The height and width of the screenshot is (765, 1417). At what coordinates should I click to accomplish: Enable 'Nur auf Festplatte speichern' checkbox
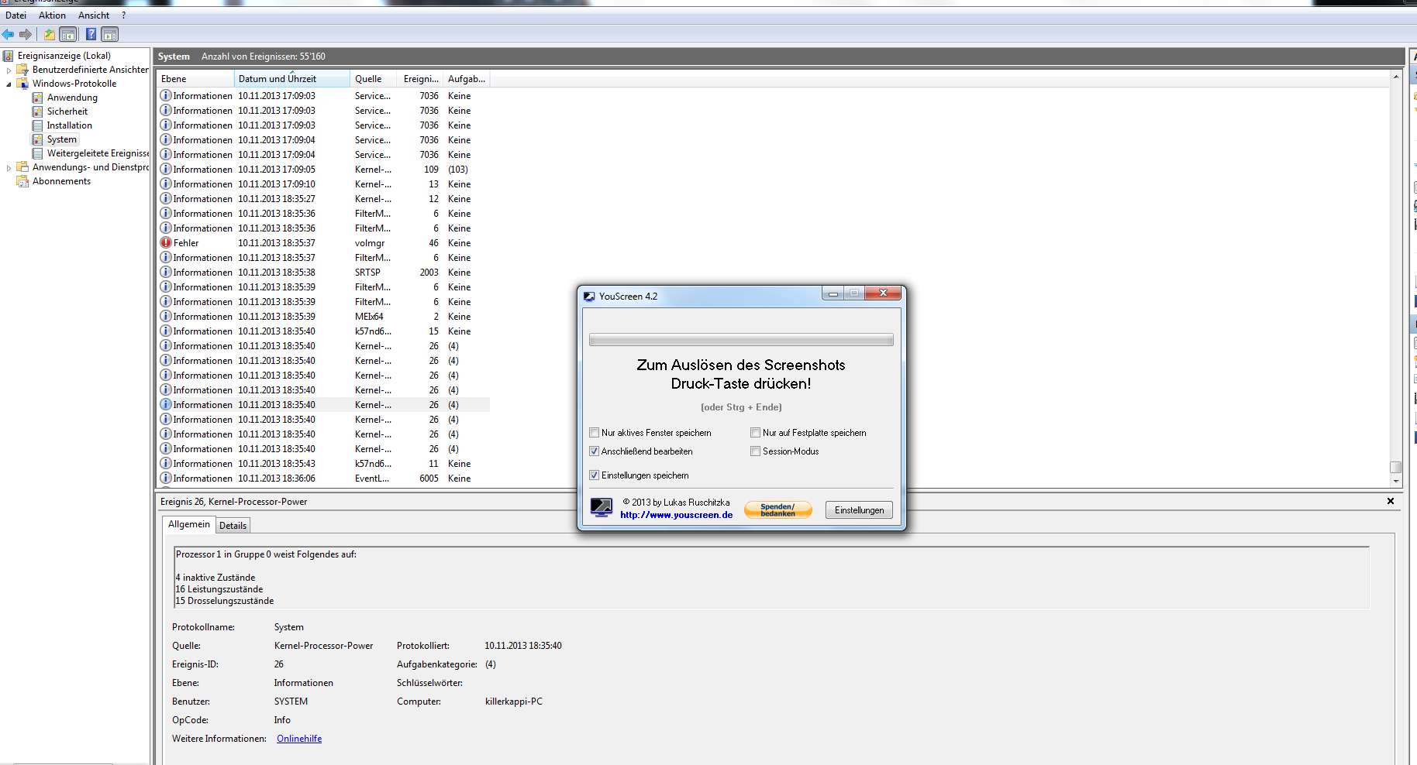(x=755, y=433)
